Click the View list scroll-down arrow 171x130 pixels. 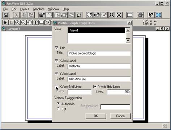(128, 41)
